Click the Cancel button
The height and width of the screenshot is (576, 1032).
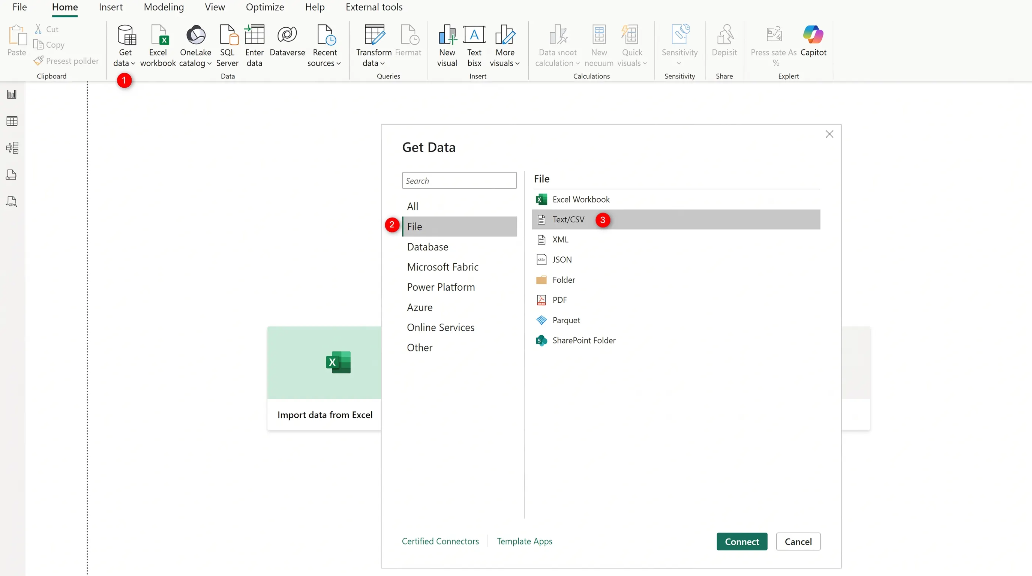pyautogui.click(x=798, y=541)
